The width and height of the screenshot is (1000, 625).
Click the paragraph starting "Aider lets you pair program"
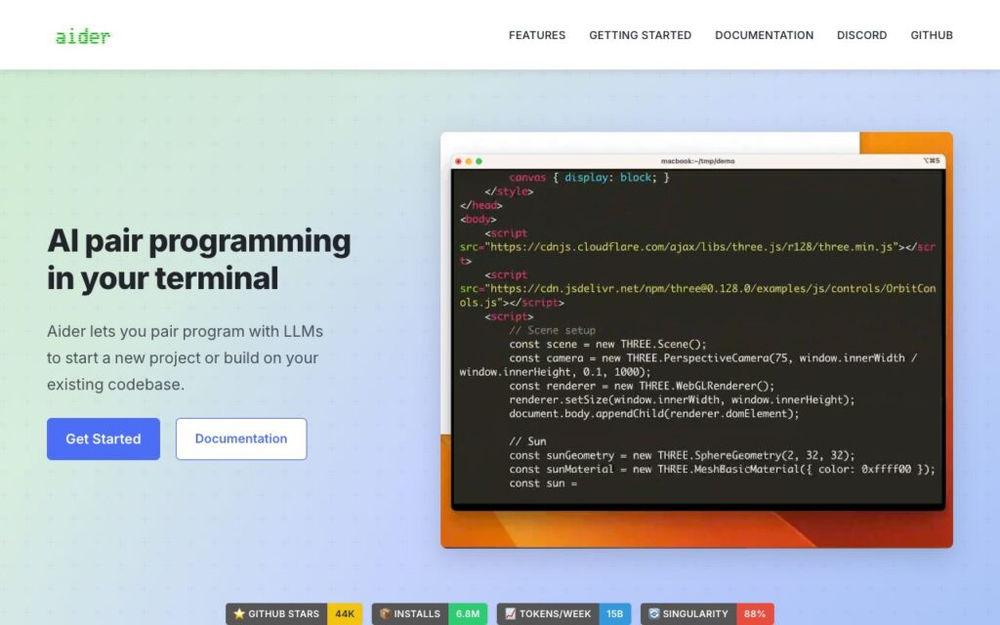185,357
